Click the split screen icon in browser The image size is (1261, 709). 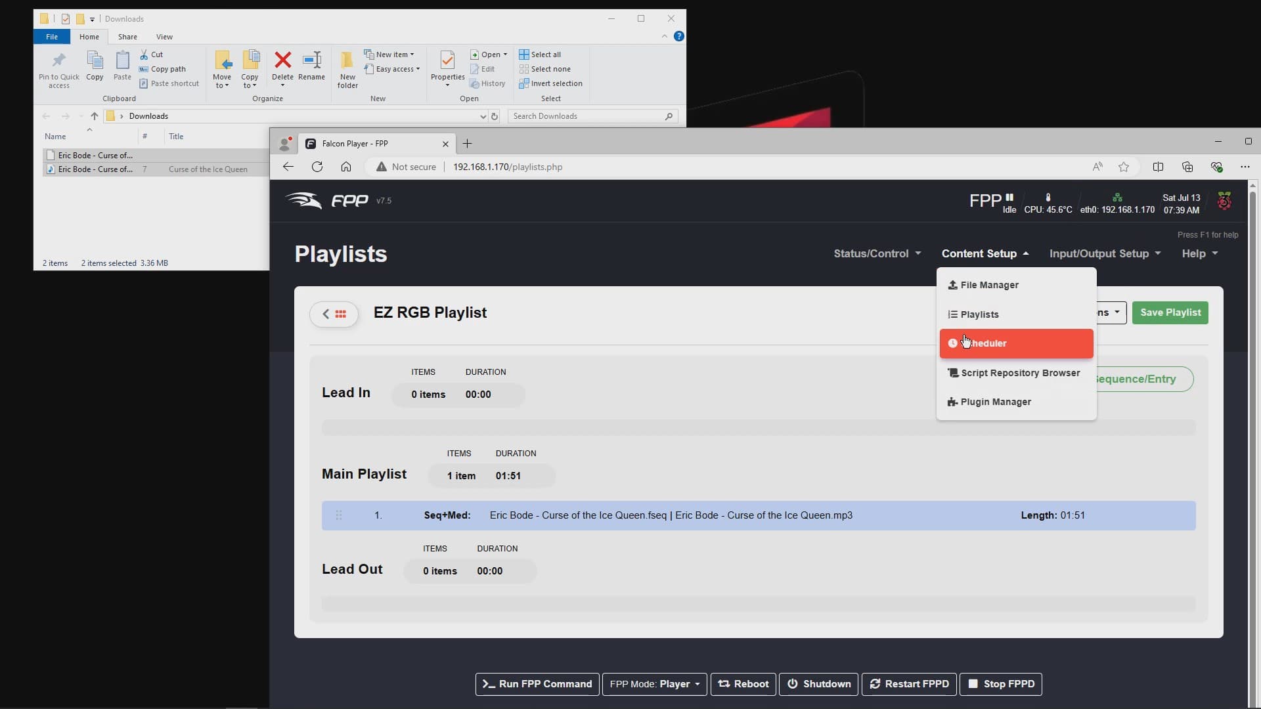click(x=1158, y=167)
